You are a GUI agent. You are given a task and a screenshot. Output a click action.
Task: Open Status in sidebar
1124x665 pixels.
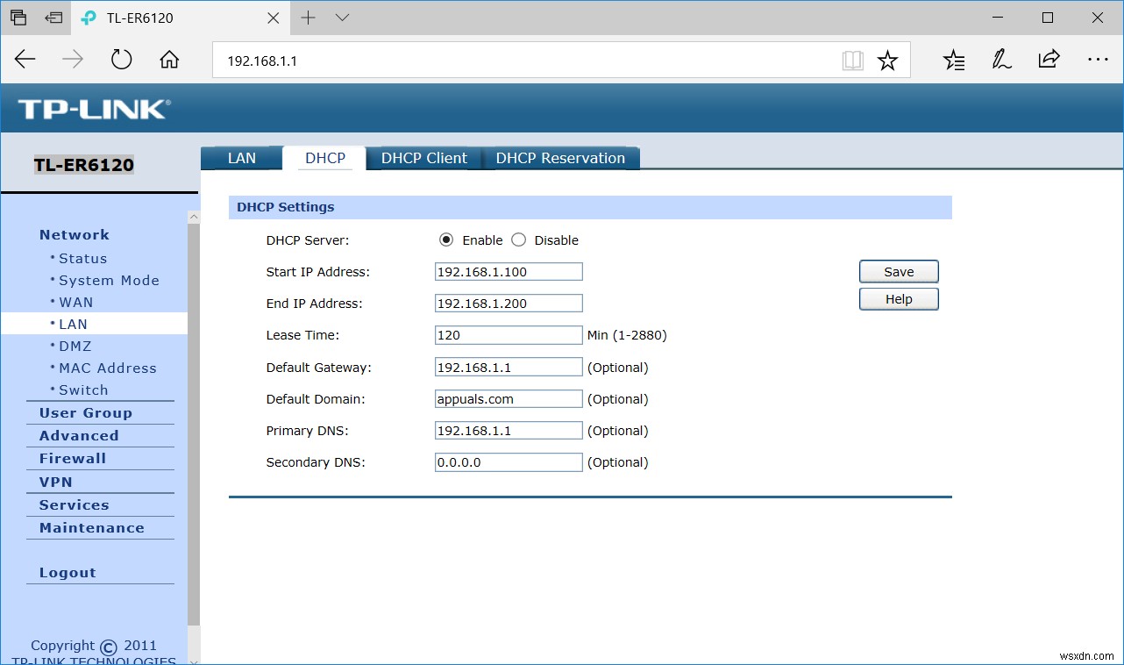click(x=82, y=259)
